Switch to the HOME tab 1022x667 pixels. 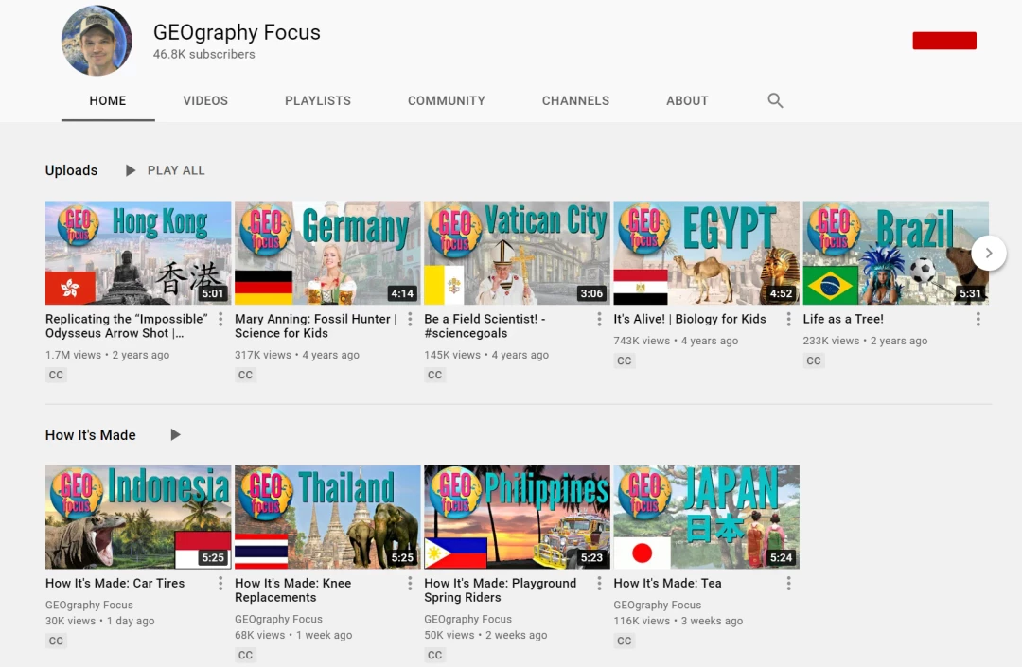pyautogui.click(x=108, y=101)
